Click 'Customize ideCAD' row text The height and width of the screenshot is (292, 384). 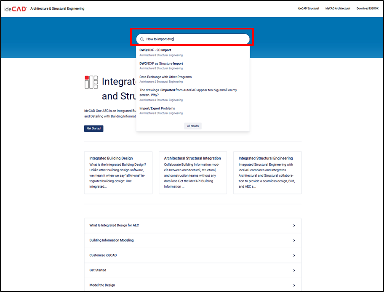103,255
